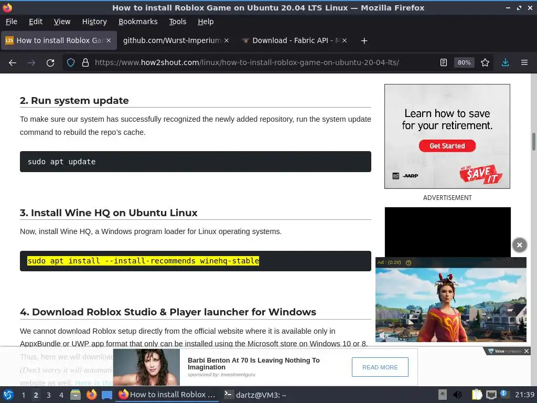Click the forward navigation arrow
The height and width of the screenshot is (403, 537).
pos(31,63)
